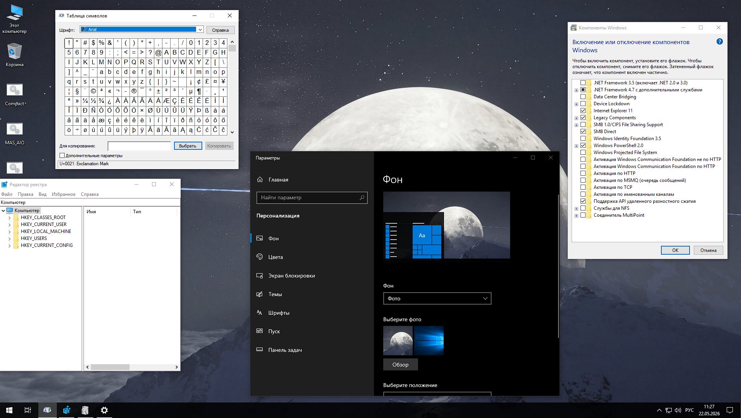
Task: Open the notification center icon
Action: click(x=730, y=410)
